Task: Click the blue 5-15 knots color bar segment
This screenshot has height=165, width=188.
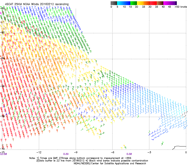Action: [x=124, y=3]
